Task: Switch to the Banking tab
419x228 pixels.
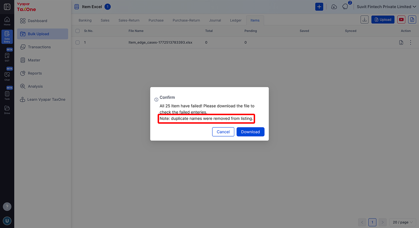Action: click(85, 20)
